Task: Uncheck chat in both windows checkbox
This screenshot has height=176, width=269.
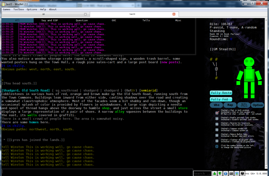Action: (x=217, y=113)
